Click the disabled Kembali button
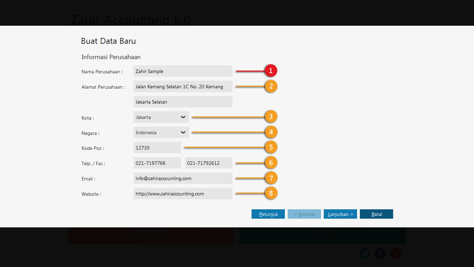 [x=304, y=214]
